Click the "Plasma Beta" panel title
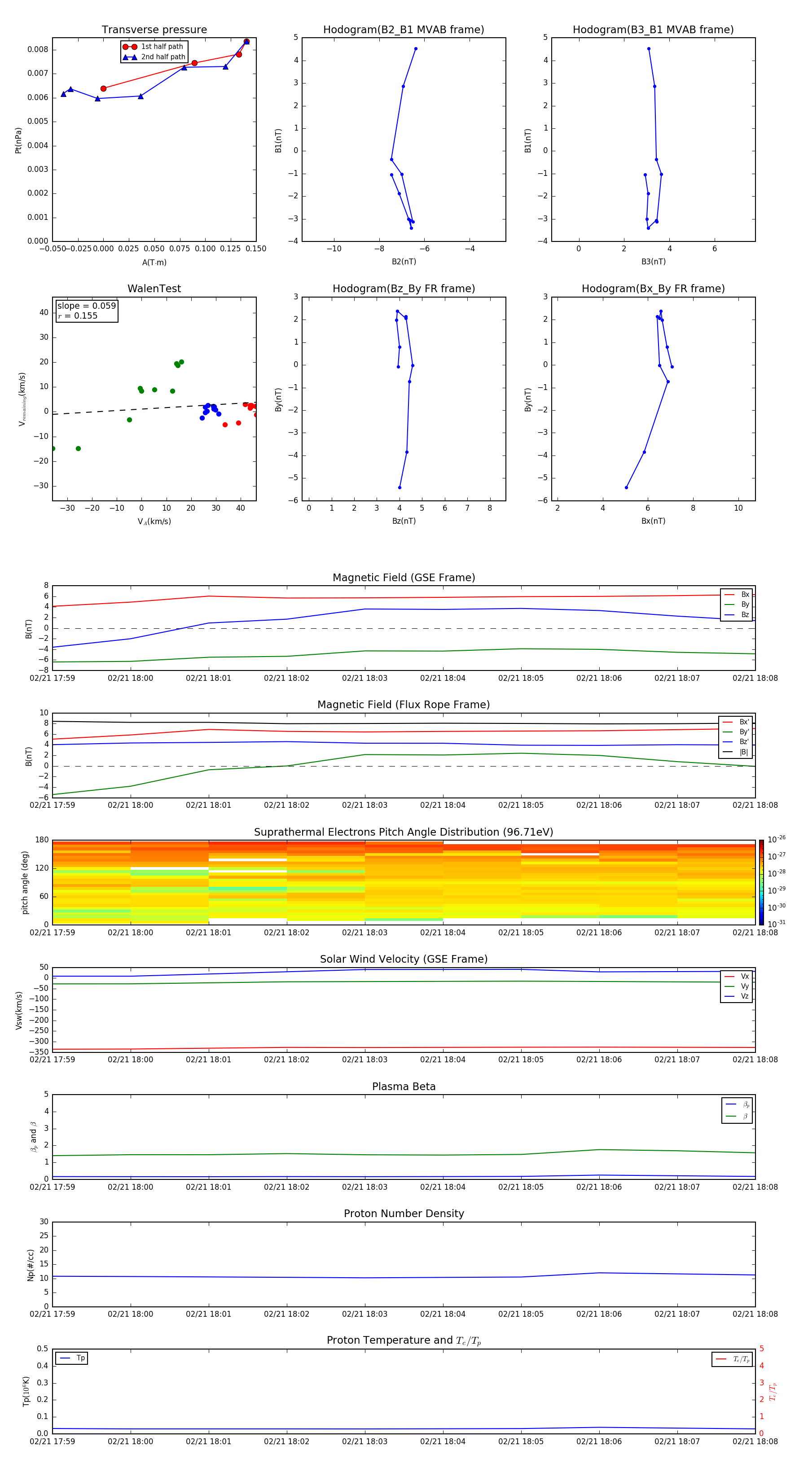 point(404,1087)
